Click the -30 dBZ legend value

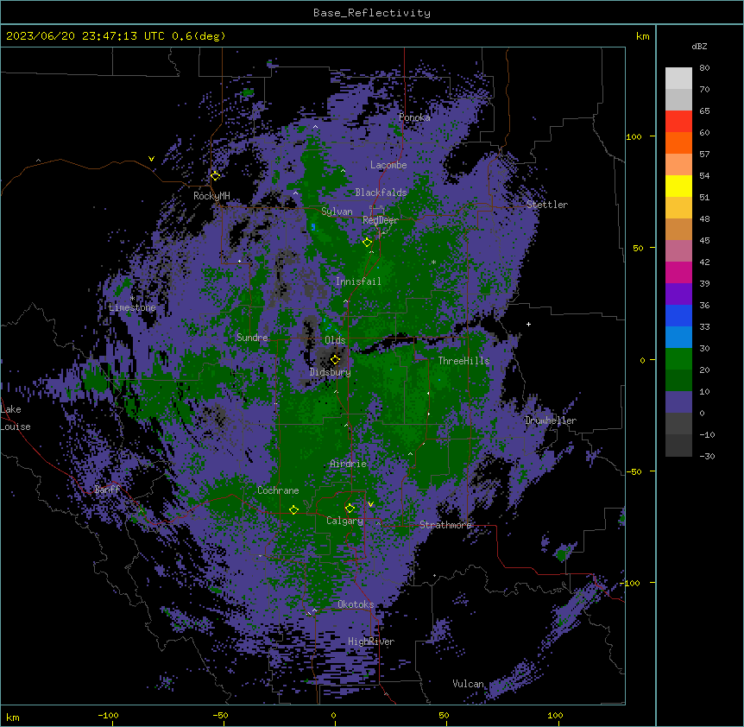click(x=707, y=457)
